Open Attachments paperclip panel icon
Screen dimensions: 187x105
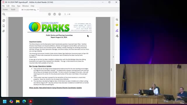tap(4, 31)
